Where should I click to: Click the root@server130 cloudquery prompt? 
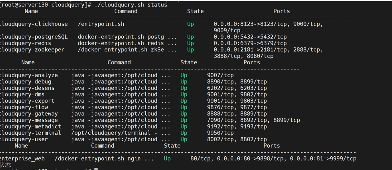[x=45, y=5]
